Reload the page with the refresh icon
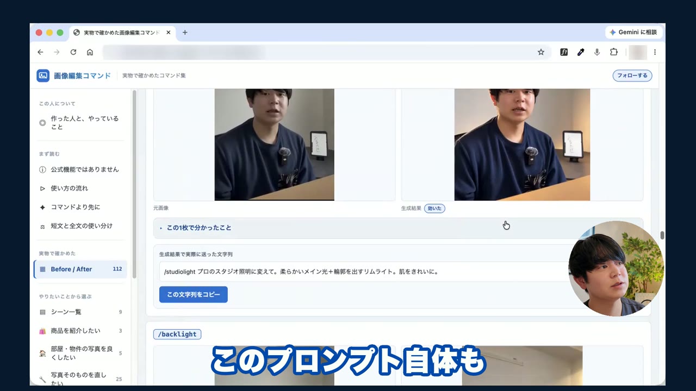The image size is (696, 391). pos(73,52)
